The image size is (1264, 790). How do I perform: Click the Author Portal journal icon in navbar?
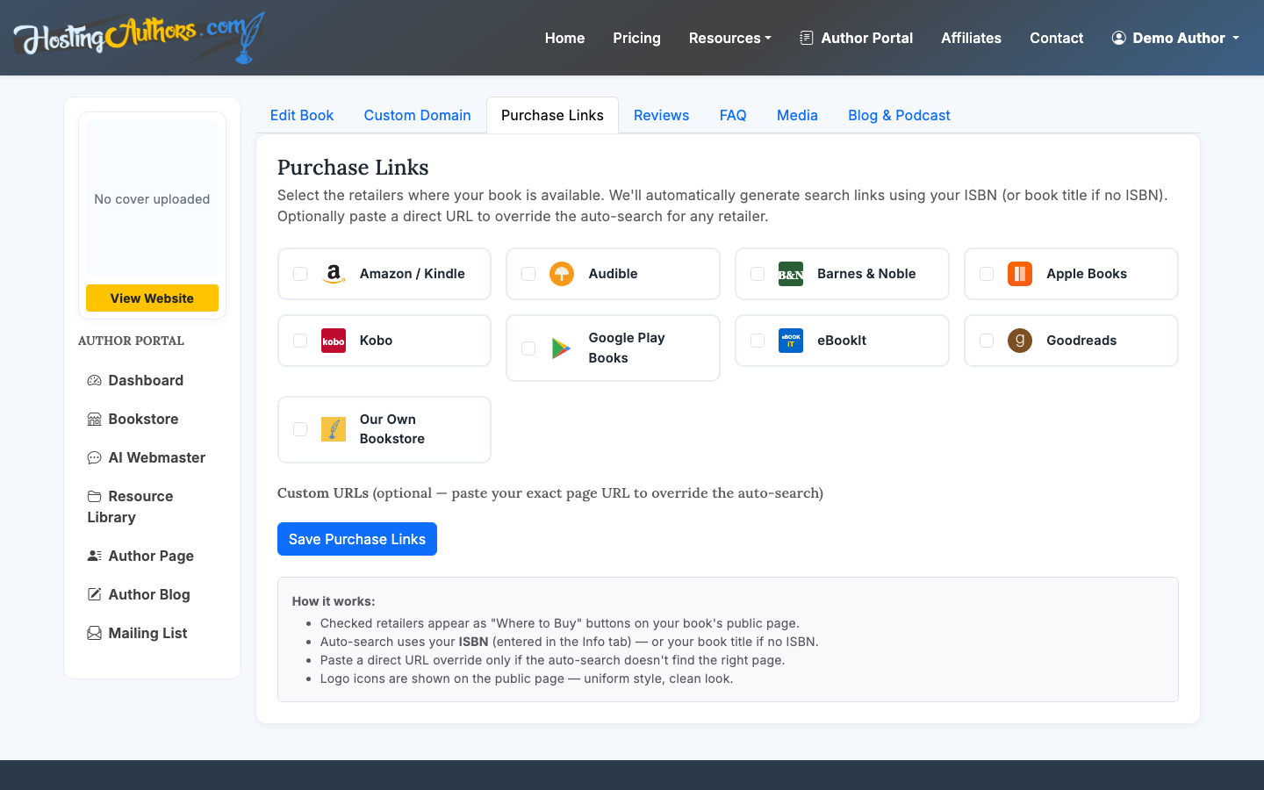tap(807, 38)
